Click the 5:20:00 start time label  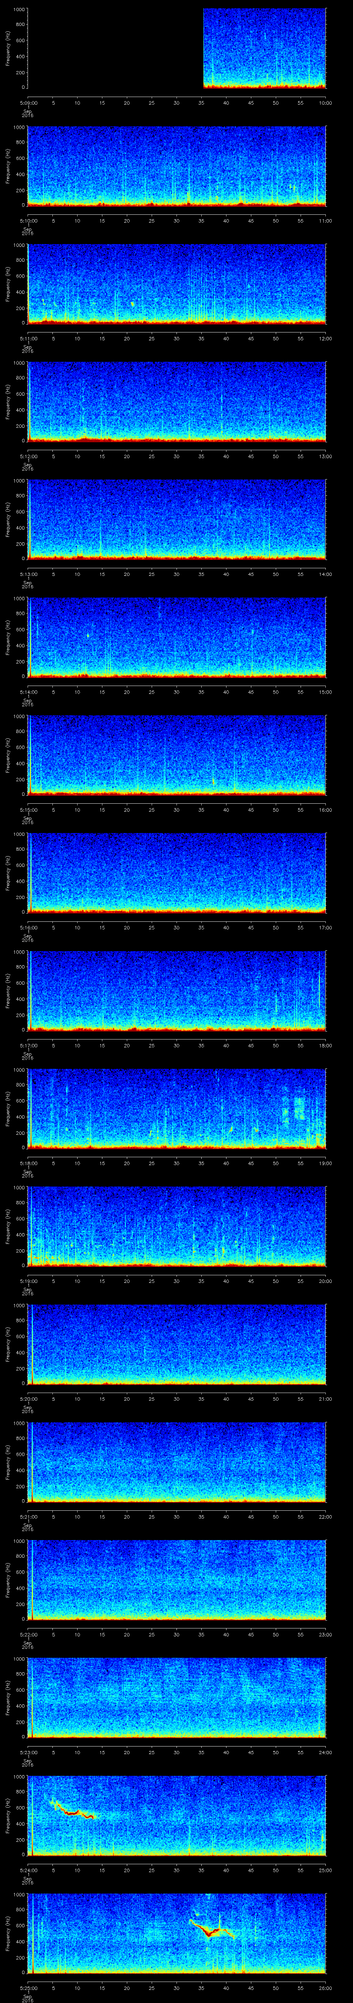[x=28, y=1399]
